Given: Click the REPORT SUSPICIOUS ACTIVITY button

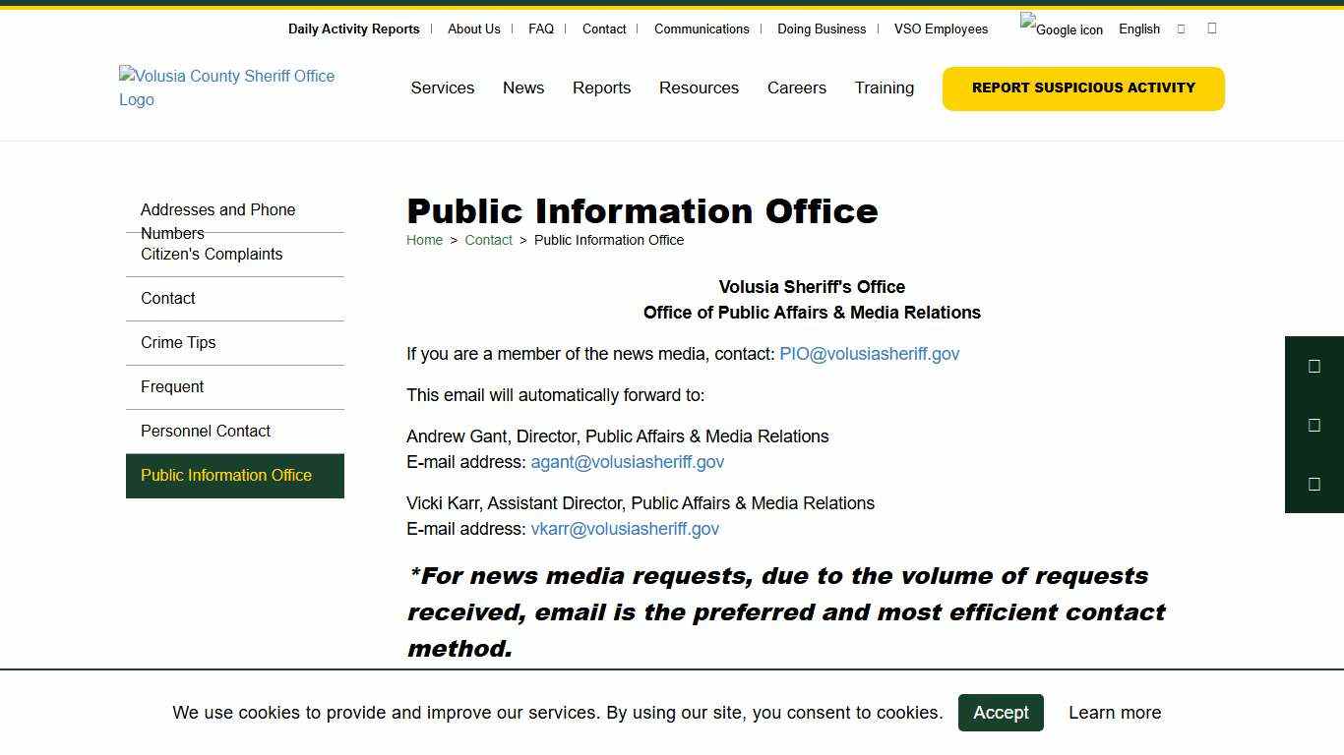Looking at the screenshot, I should [x=1082, y=87].
